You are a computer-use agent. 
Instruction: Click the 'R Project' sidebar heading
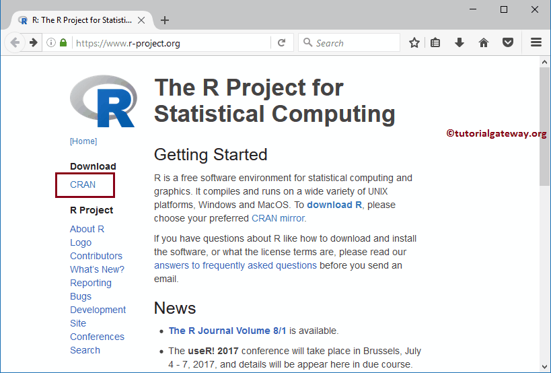(91, 210)
